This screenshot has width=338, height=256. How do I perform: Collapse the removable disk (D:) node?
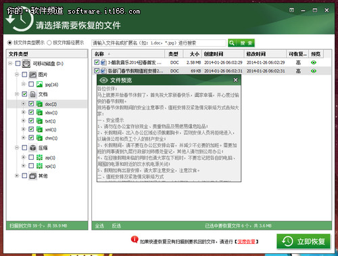[x=10, y=64]
